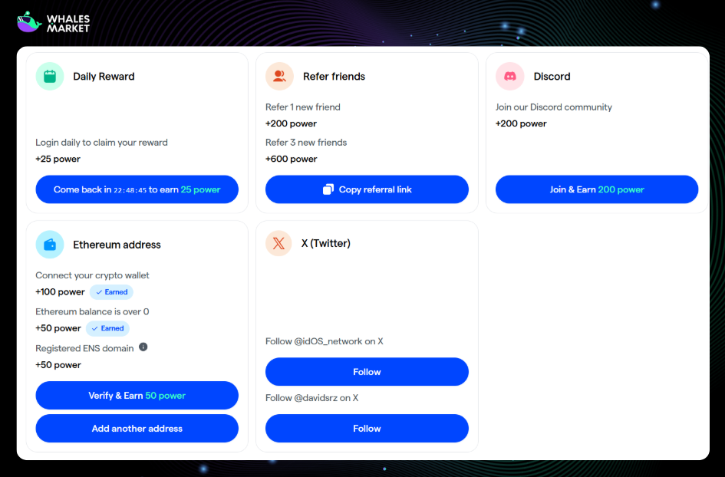Screen dimensions: 725x477
Task: Click the Refer friends heading
Action: click(x=334, y=77)
